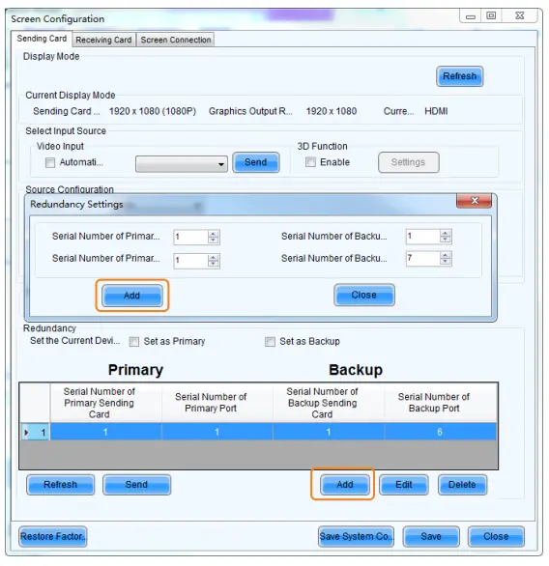Open the Screen Connection tab
This screenshot has height=566, width=549.
point(176,40)
